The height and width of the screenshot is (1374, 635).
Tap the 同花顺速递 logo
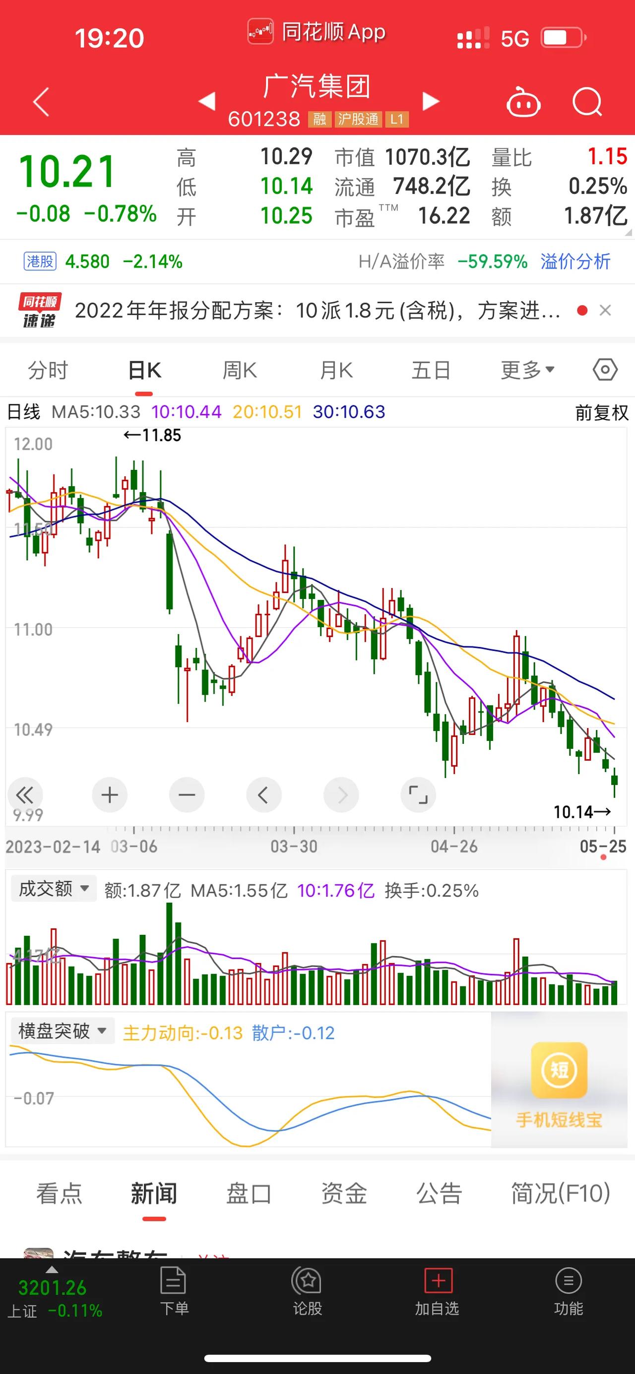pyautogui.click(x=40, y=311)
